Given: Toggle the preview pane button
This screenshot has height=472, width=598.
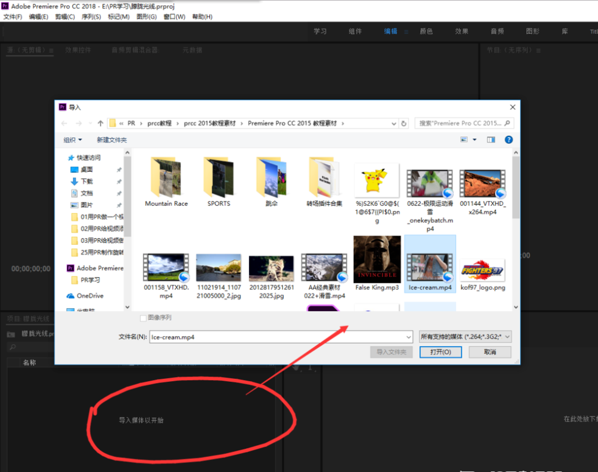Looking at the screenshot, I should (x=491, y=139).
